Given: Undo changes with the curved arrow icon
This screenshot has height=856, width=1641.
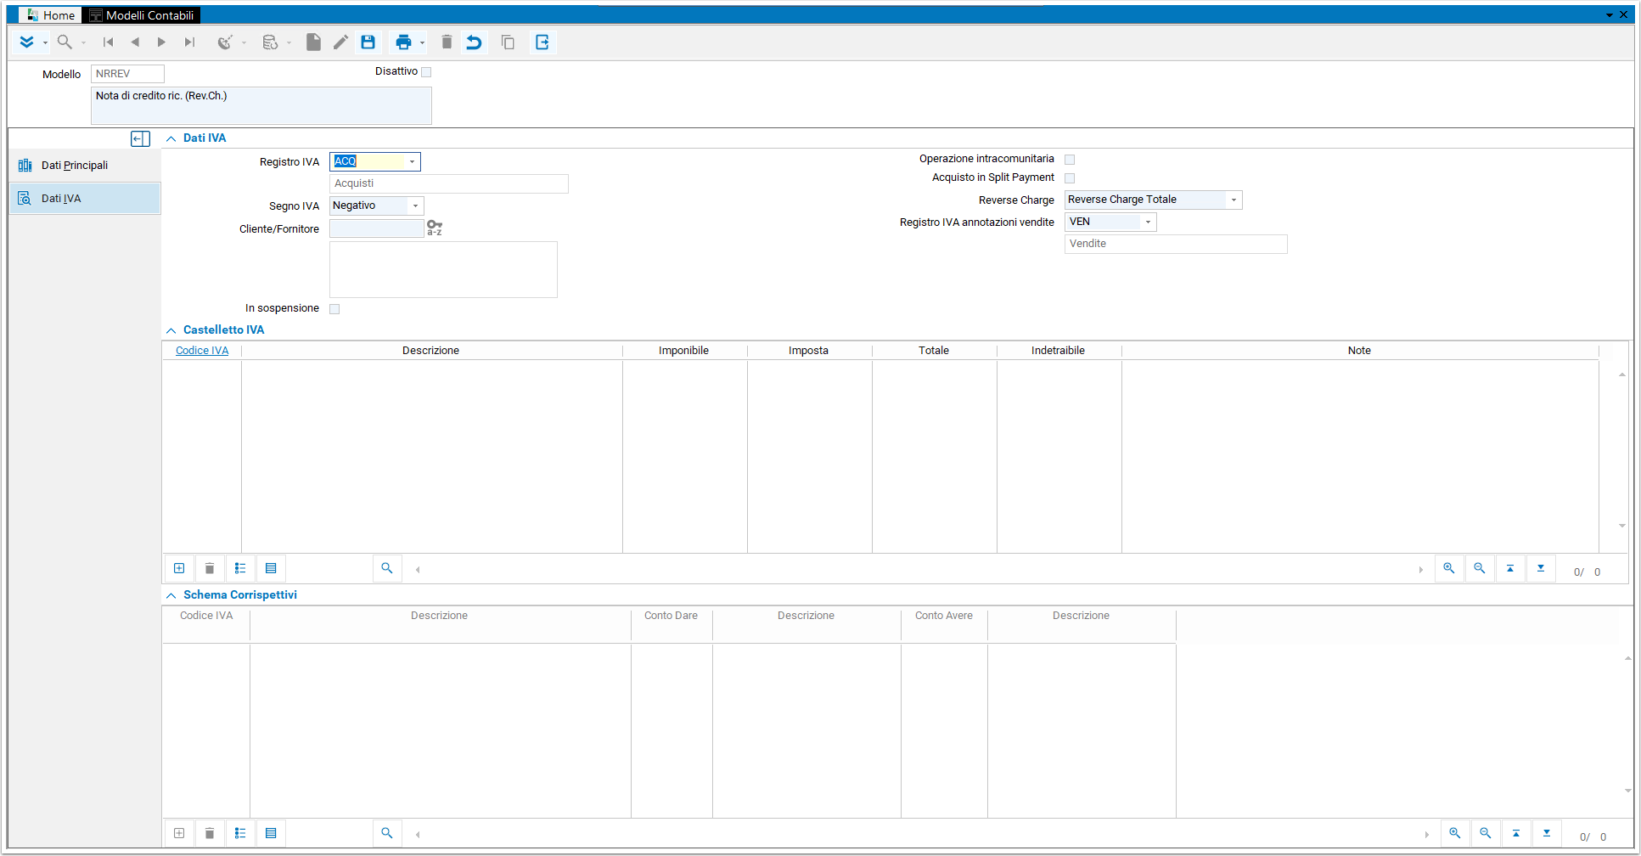Looking at the screenshot, I should coord(474,42).
